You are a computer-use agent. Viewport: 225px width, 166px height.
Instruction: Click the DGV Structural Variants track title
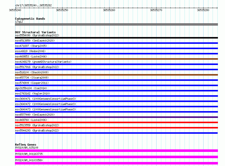pos(35,32)
